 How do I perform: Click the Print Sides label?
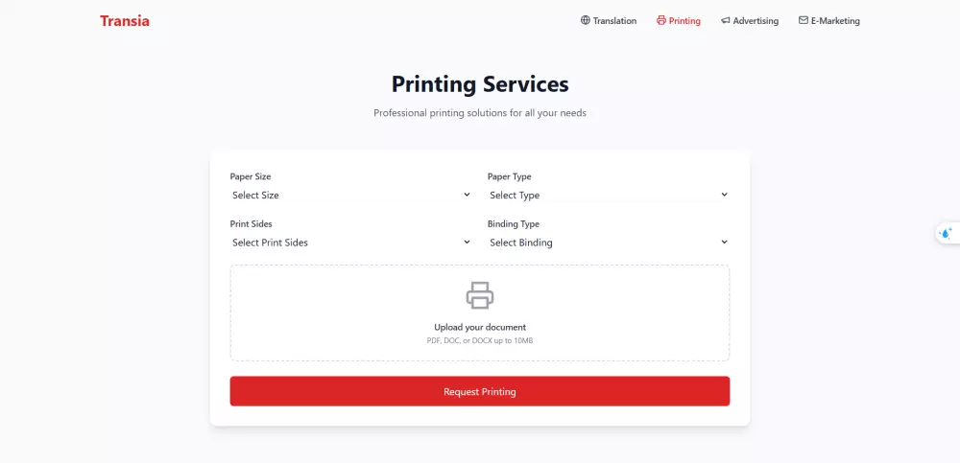tap(251, 224)
